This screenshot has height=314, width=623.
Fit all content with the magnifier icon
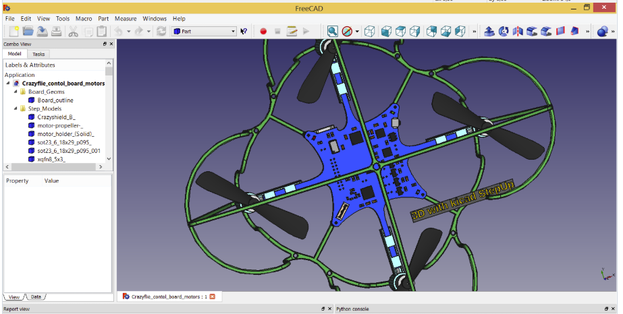coord(333,31)
